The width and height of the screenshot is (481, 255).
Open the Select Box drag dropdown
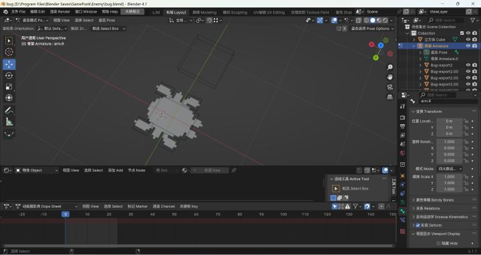click(109, 29)
